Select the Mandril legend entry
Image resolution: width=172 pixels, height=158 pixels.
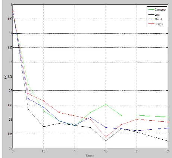(155, 19)
